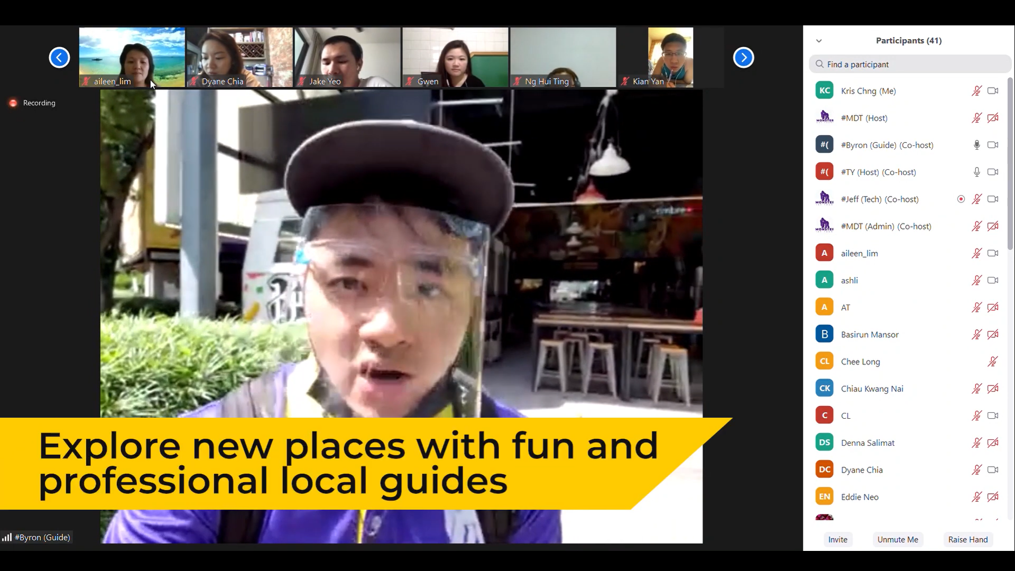This screenshot has width=1015, height=571.
Task: Click CL muted microphone icon
Action: [x=976, y=416]
